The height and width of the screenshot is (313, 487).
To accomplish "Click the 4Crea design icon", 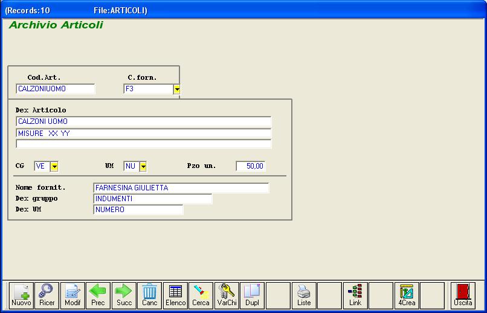I will pyautogui.click(x=407, y=295).
